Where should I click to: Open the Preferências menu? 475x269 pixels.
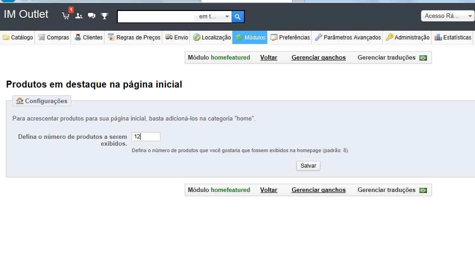290,37
